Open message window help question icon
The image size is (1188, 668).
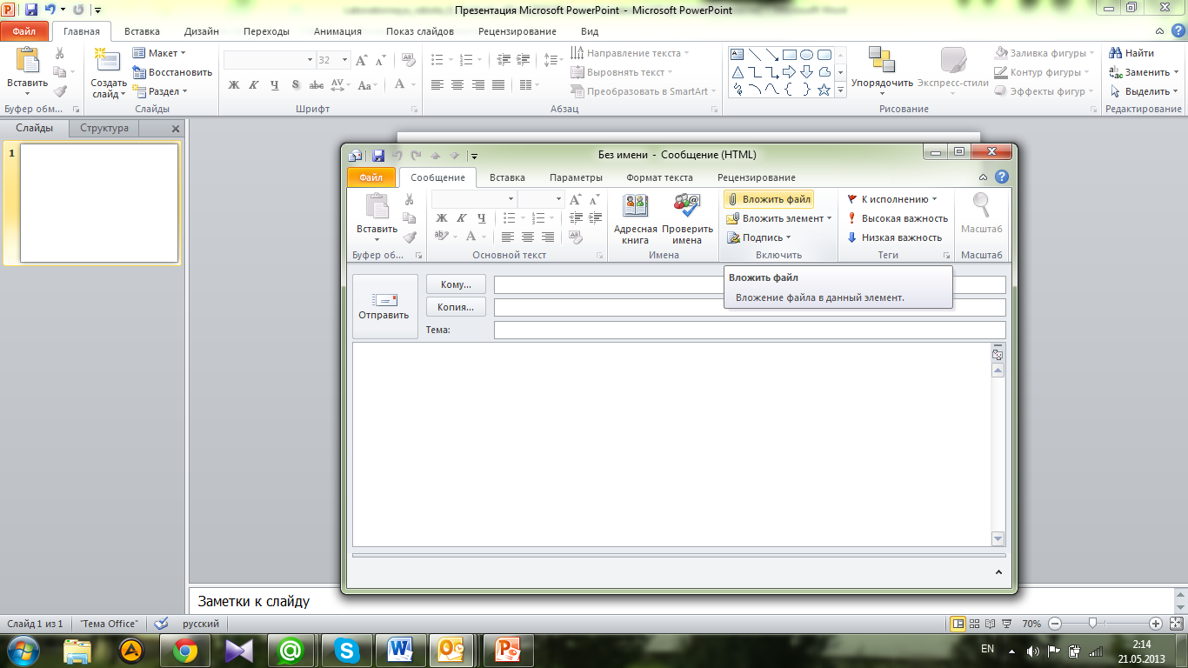pos(1001,177)
